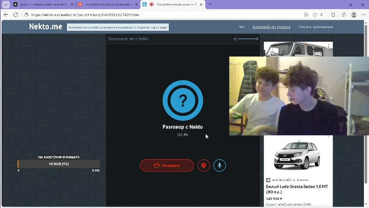Click the address bar URL
This screenshot has width=369, height=208.
click(x=85, y=15)
